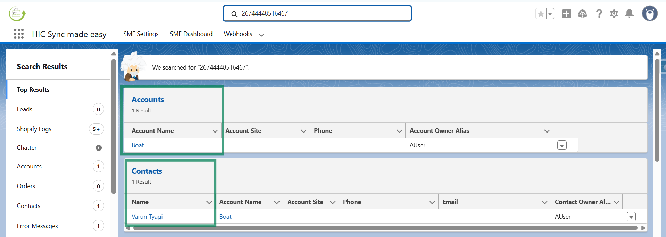The width and height of the screenshot is (666, 237).
Task: Open the SME Settings tab
Action: 141,34
